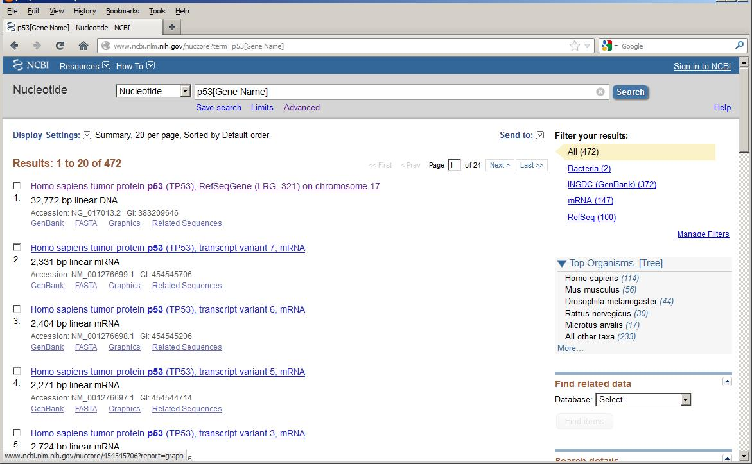
Task: Expand the Resources menu
Action: 85,65
